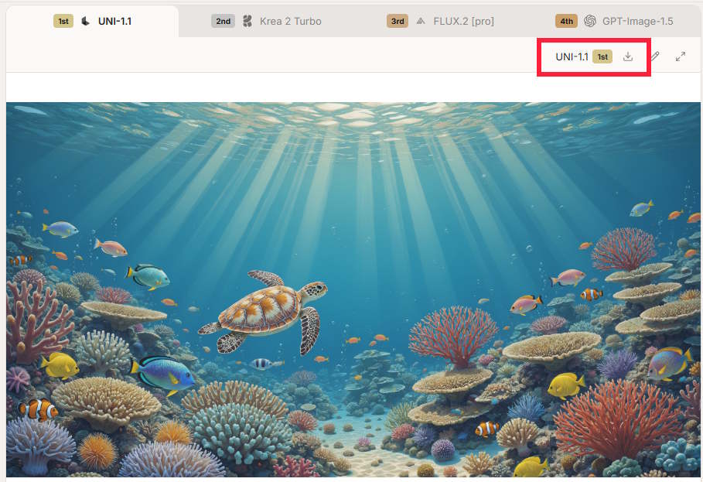Screen dimensions: 703x482
Task: Select the UNI-1.1 tab
Action: (92, 21)
